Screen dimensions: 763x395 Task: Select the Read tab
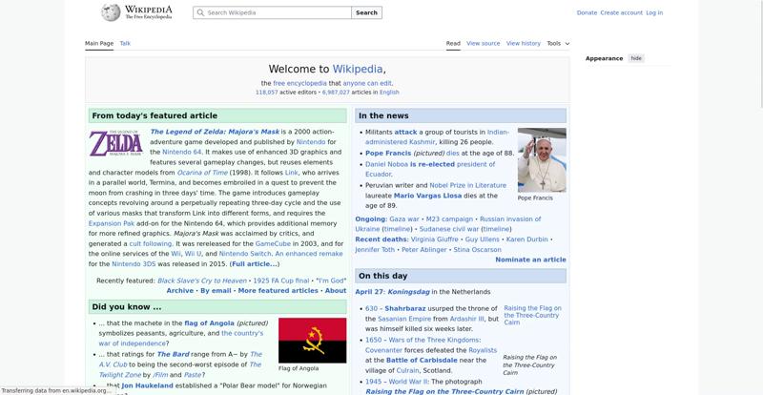pyautogui.click(x=453, y=43)
